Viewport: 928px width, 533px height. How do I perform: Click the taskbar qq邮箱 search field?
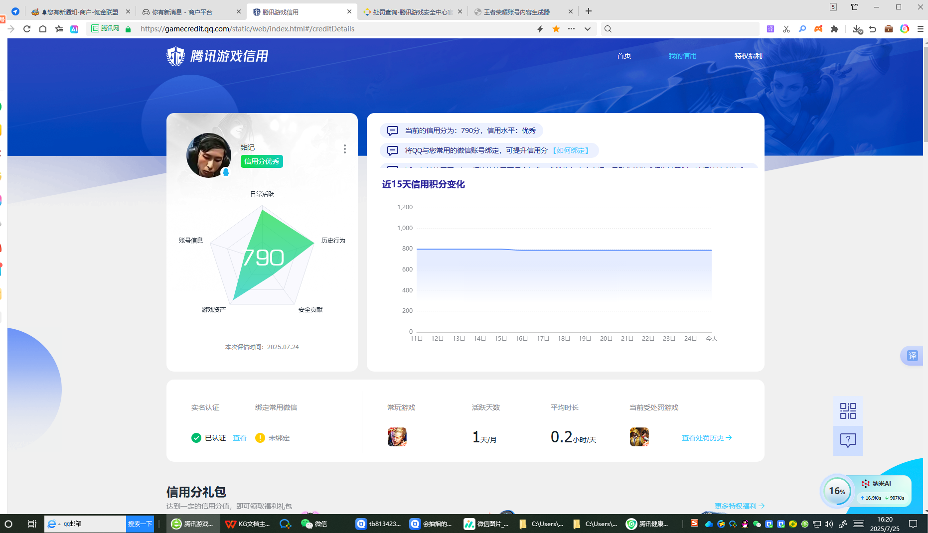(85, 524)
